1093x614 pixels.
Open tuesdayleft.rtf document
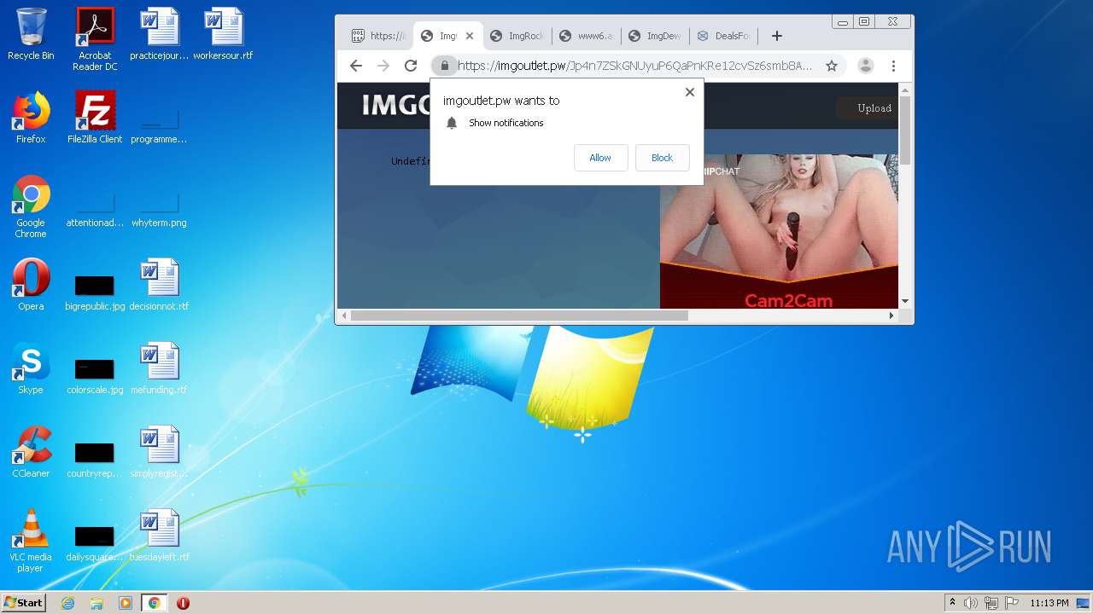[x=159, y=536]
